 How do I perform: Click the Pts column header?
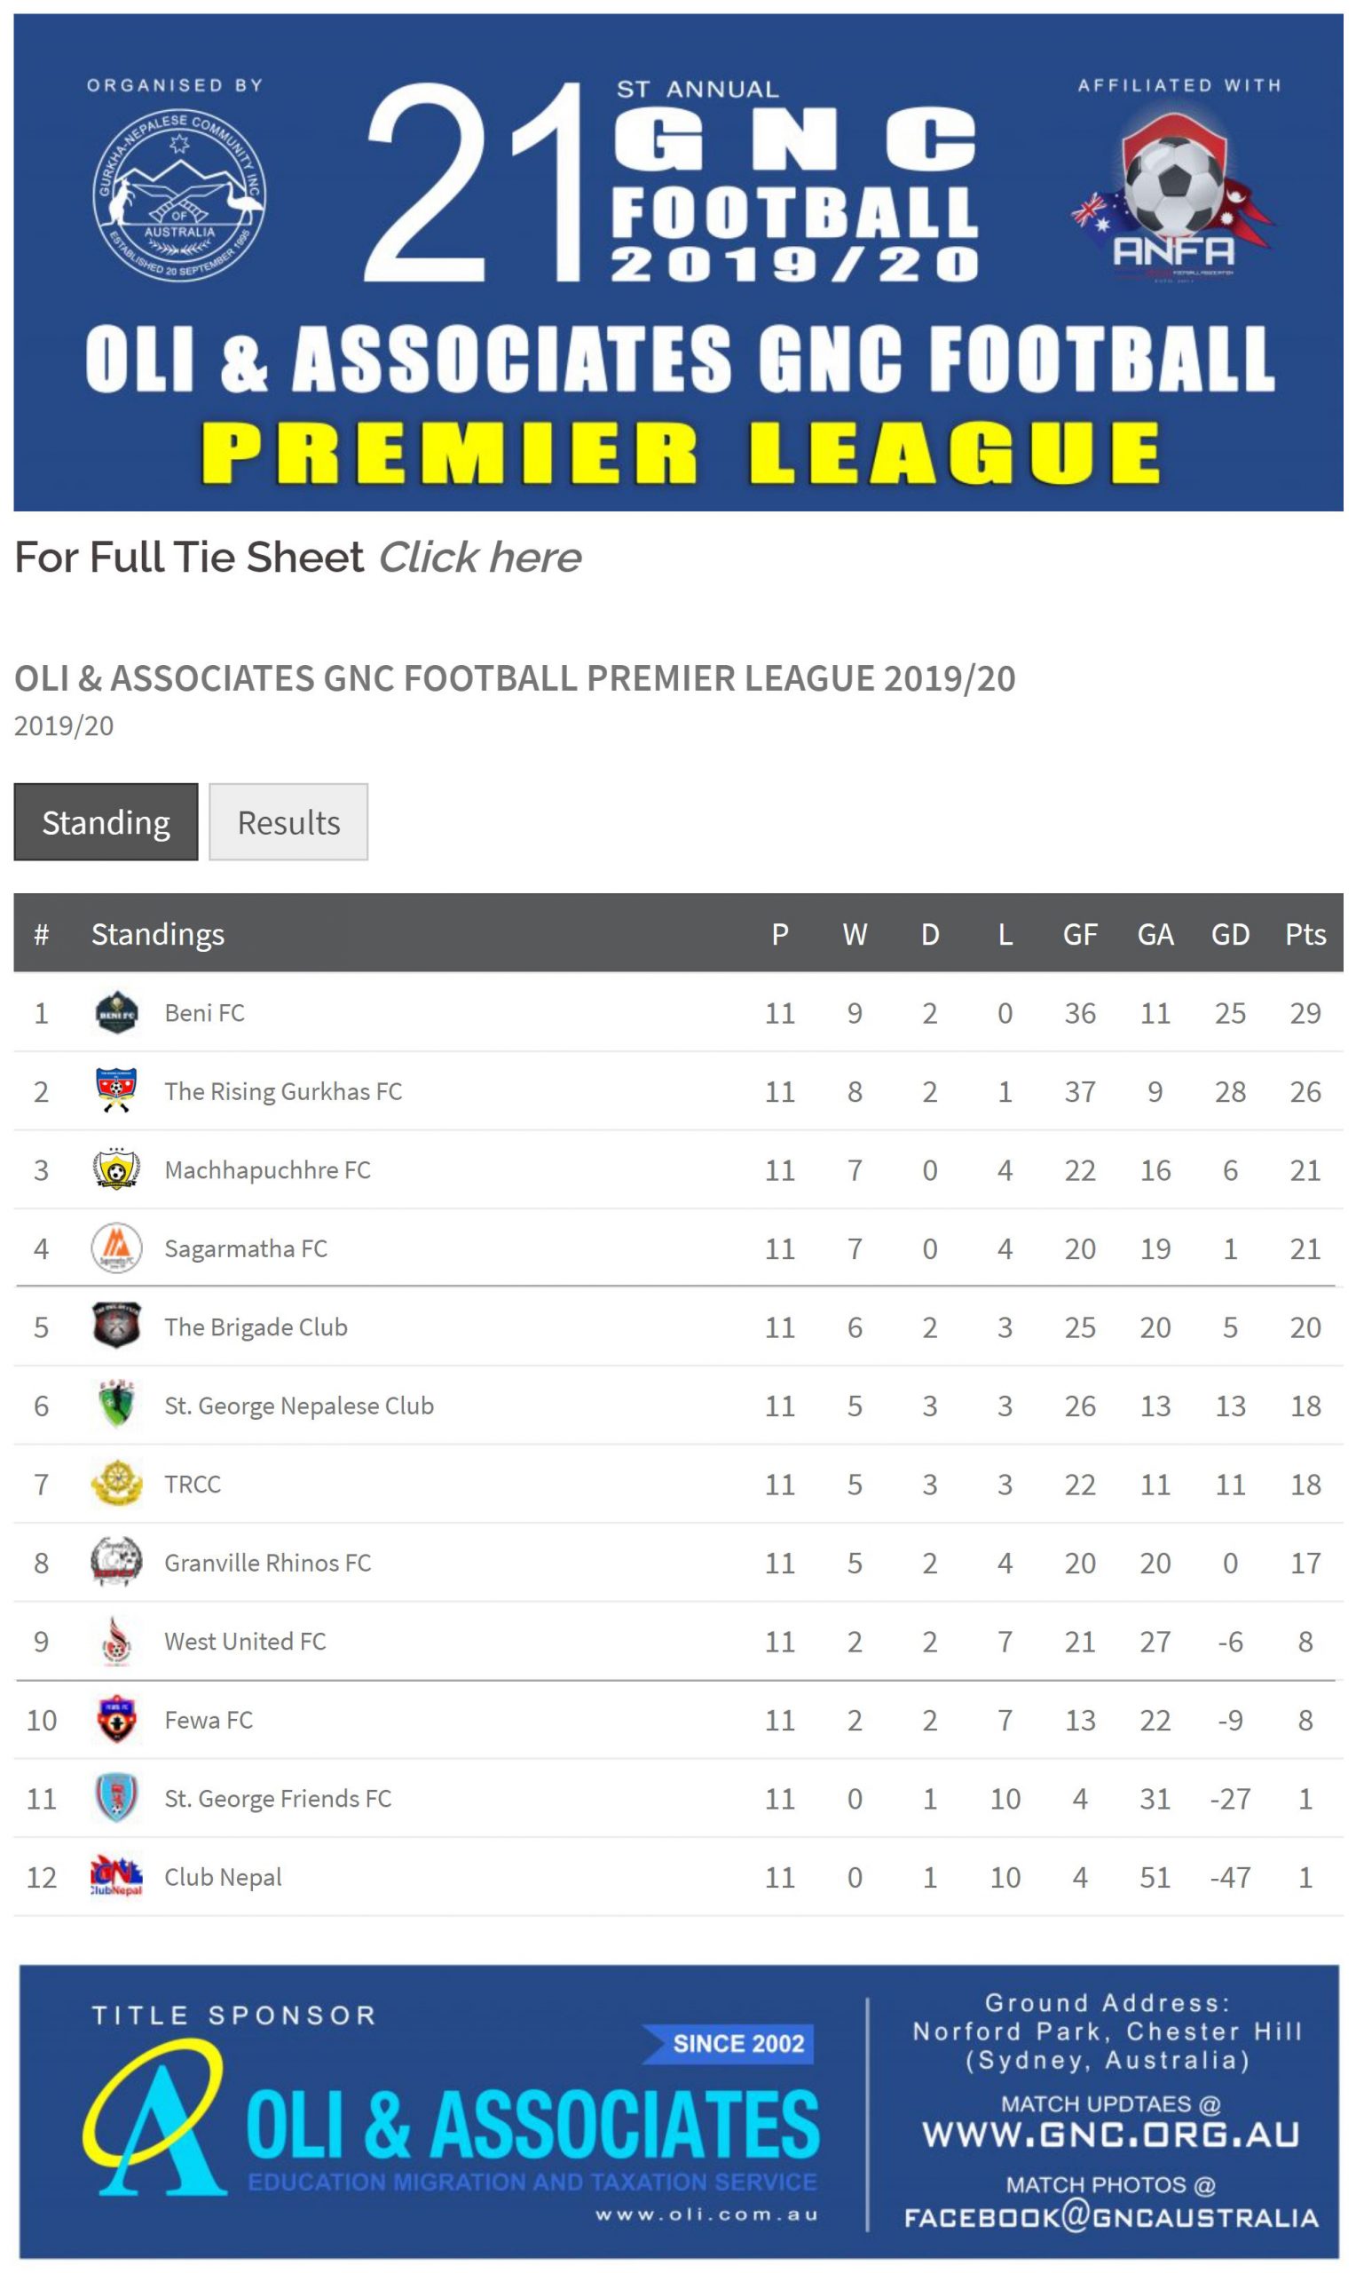point(1305,933)
